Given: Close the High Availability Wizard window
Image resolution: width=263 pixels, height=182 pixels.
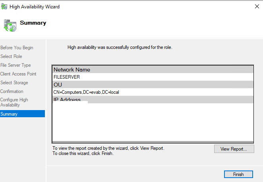Looking at the screenshot, I should tap(254, 7).
